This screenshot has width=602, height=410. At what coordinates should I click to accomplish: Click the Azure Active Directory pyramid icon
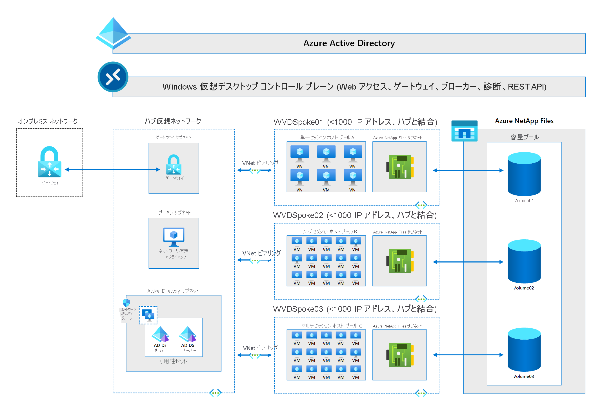coord(113,33)
